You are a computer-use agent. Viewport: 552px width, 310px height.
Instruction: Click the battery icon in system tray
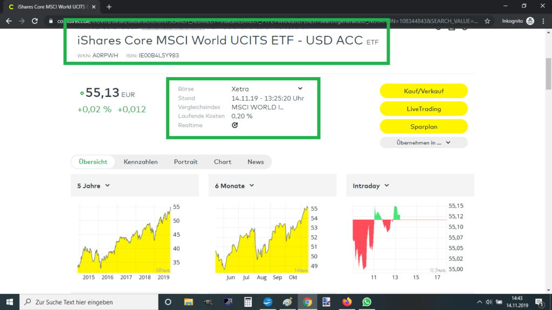point(499,302)
